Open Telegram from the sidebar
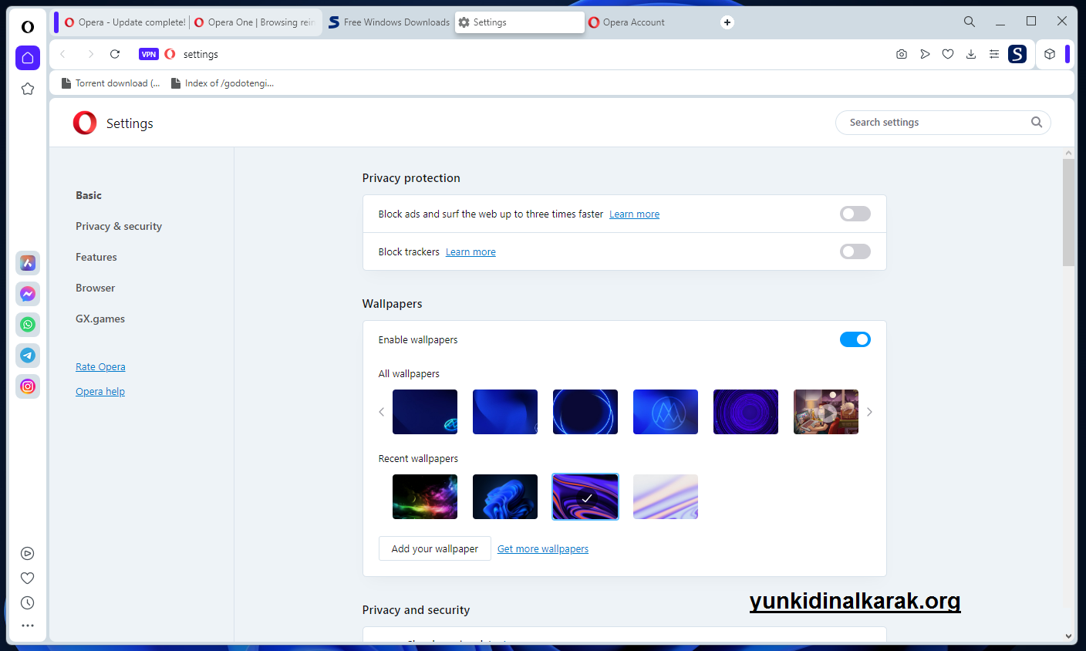1086x651 pixels. pyautogui.click(x=28, y=356)
